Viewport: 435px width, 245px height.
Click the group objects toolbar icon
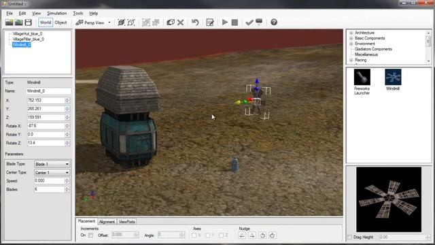pyautogui.click(x=146, y=22)
